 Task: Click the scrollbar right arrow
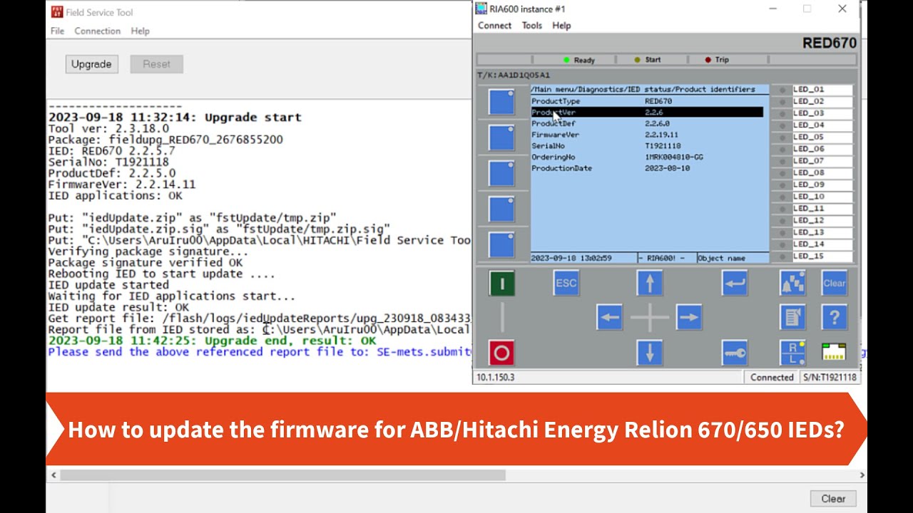pyautogui.click(x=862, y=475)
